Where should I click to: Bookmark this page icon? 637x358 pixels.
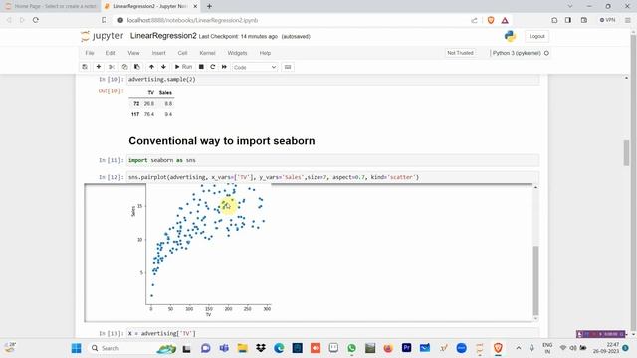click(x=104, y=20)
